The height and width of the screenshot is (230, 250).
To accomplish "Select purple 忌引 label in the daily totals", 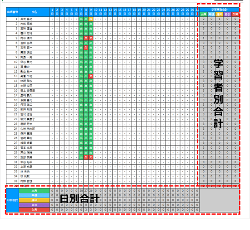I will click(34, 205).
